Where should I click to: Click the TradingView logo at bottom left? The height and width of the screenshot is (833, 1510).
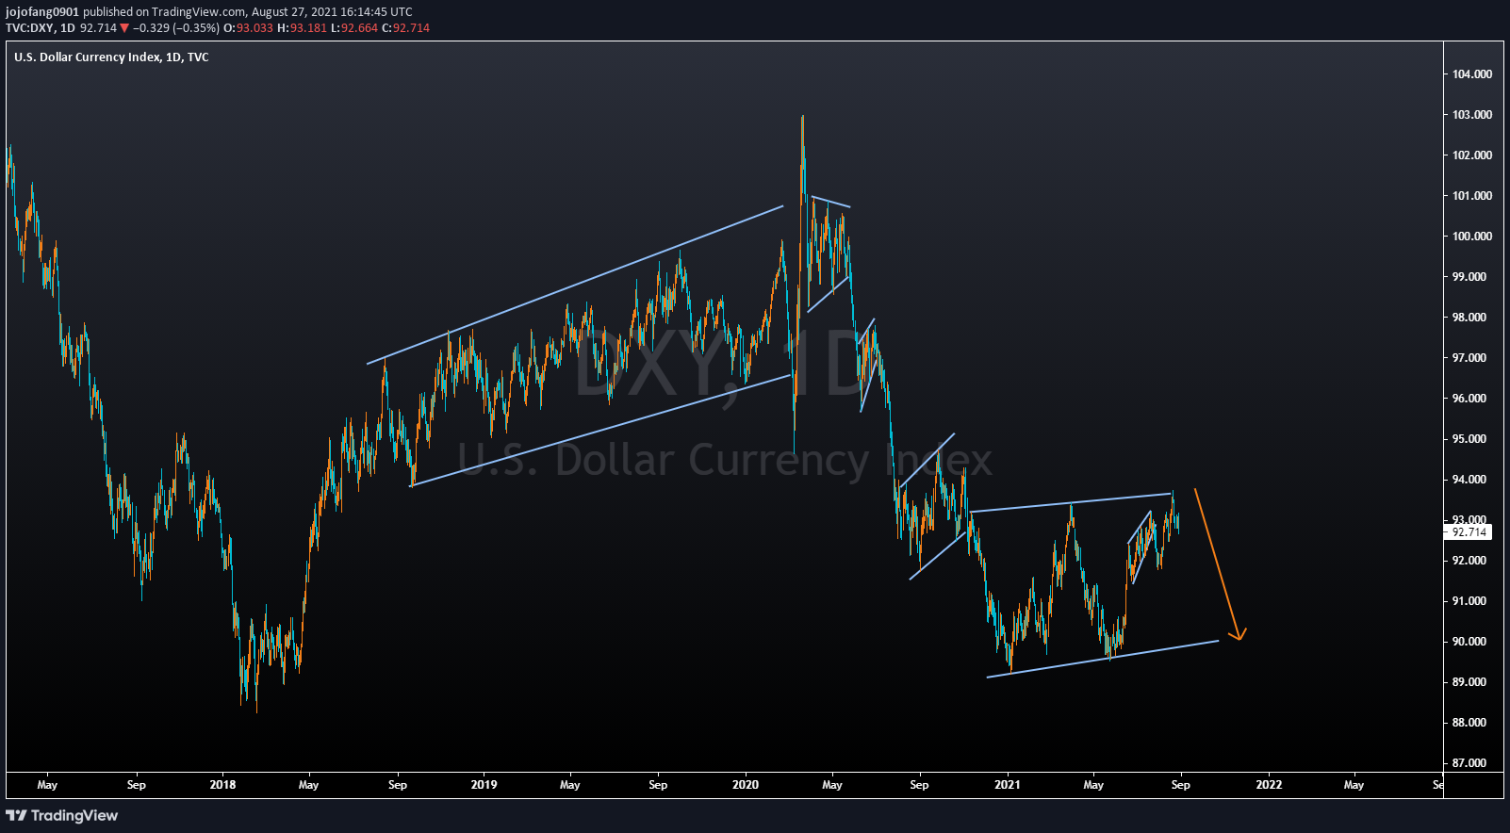pos(62,815)
